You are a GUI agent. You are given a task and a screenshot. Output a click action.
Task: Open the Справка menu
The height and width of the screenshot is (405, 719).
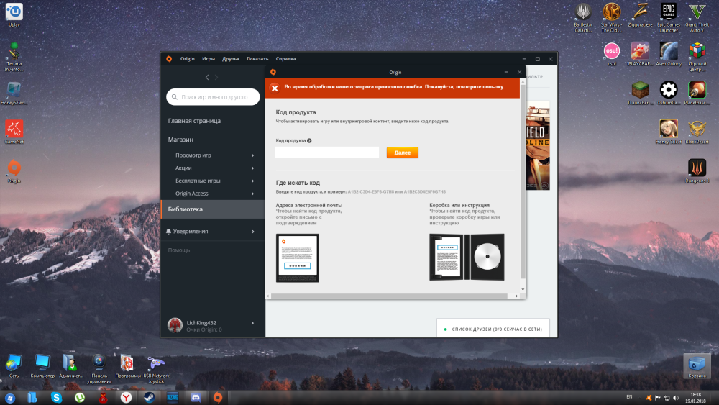click(x=285, y=59)
